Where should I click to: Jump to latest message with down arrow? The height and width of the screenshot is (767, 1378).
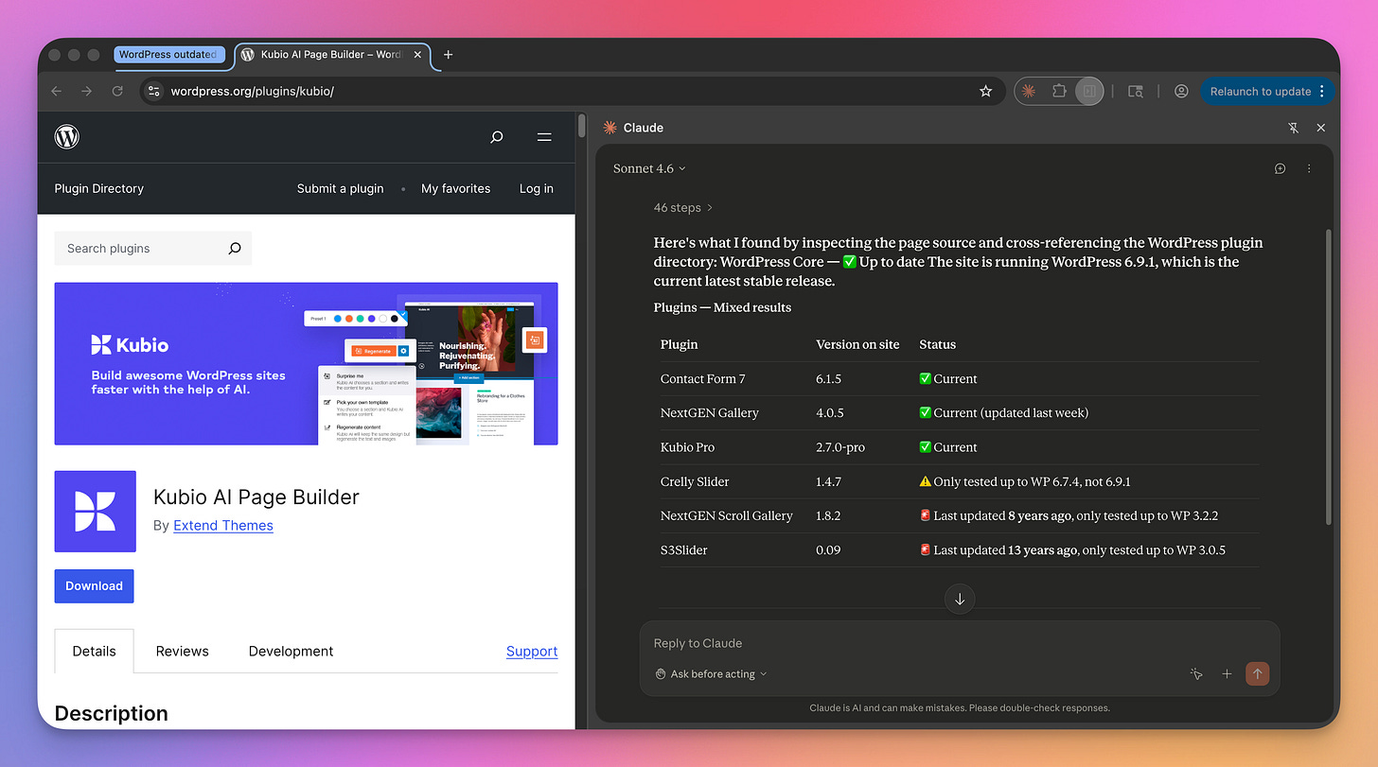(x=960, y=599)
